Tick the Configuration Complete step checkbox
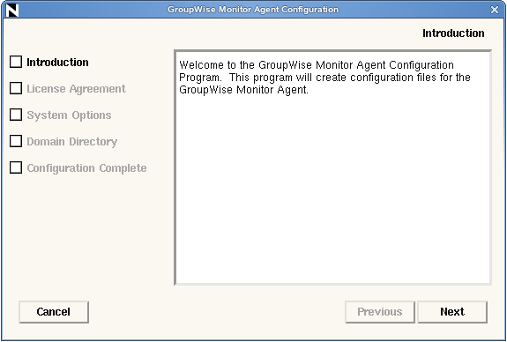 [x=16, y=167]
